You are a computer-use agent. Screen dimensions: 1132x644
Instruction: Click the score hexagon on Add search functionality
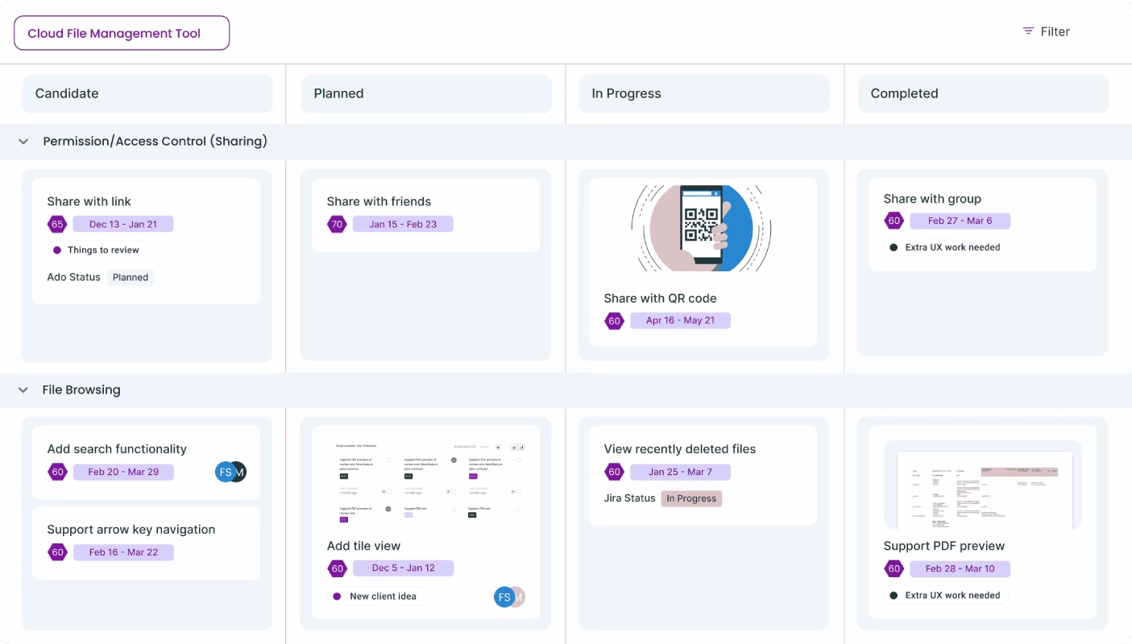(x=57, y=472)
